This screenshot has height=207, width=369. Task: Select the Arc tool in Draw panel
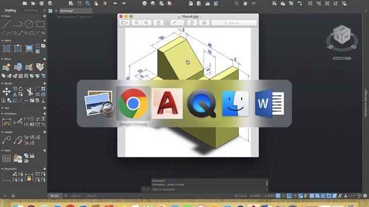tap(4, 33)
